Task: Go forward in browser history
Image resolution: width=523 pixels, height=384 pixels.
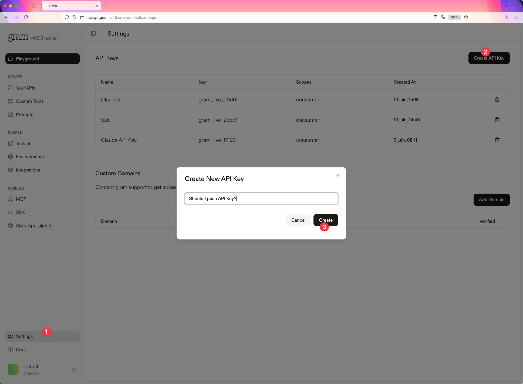Action: click(16, 17)
